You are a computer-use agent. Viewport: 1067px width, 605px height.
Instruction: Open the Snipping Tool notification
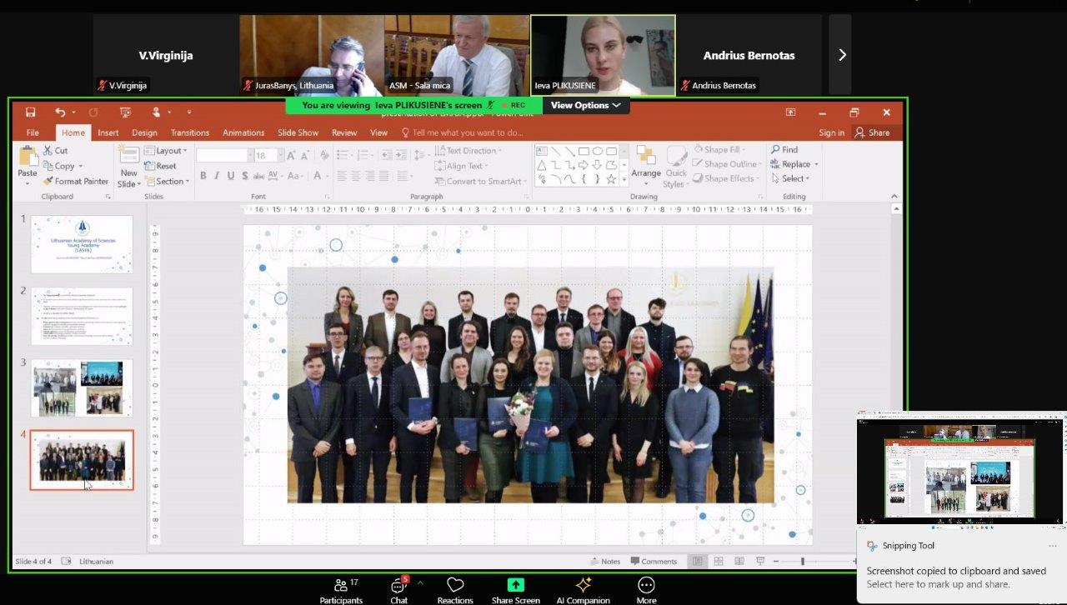click(x=961, y=565)
